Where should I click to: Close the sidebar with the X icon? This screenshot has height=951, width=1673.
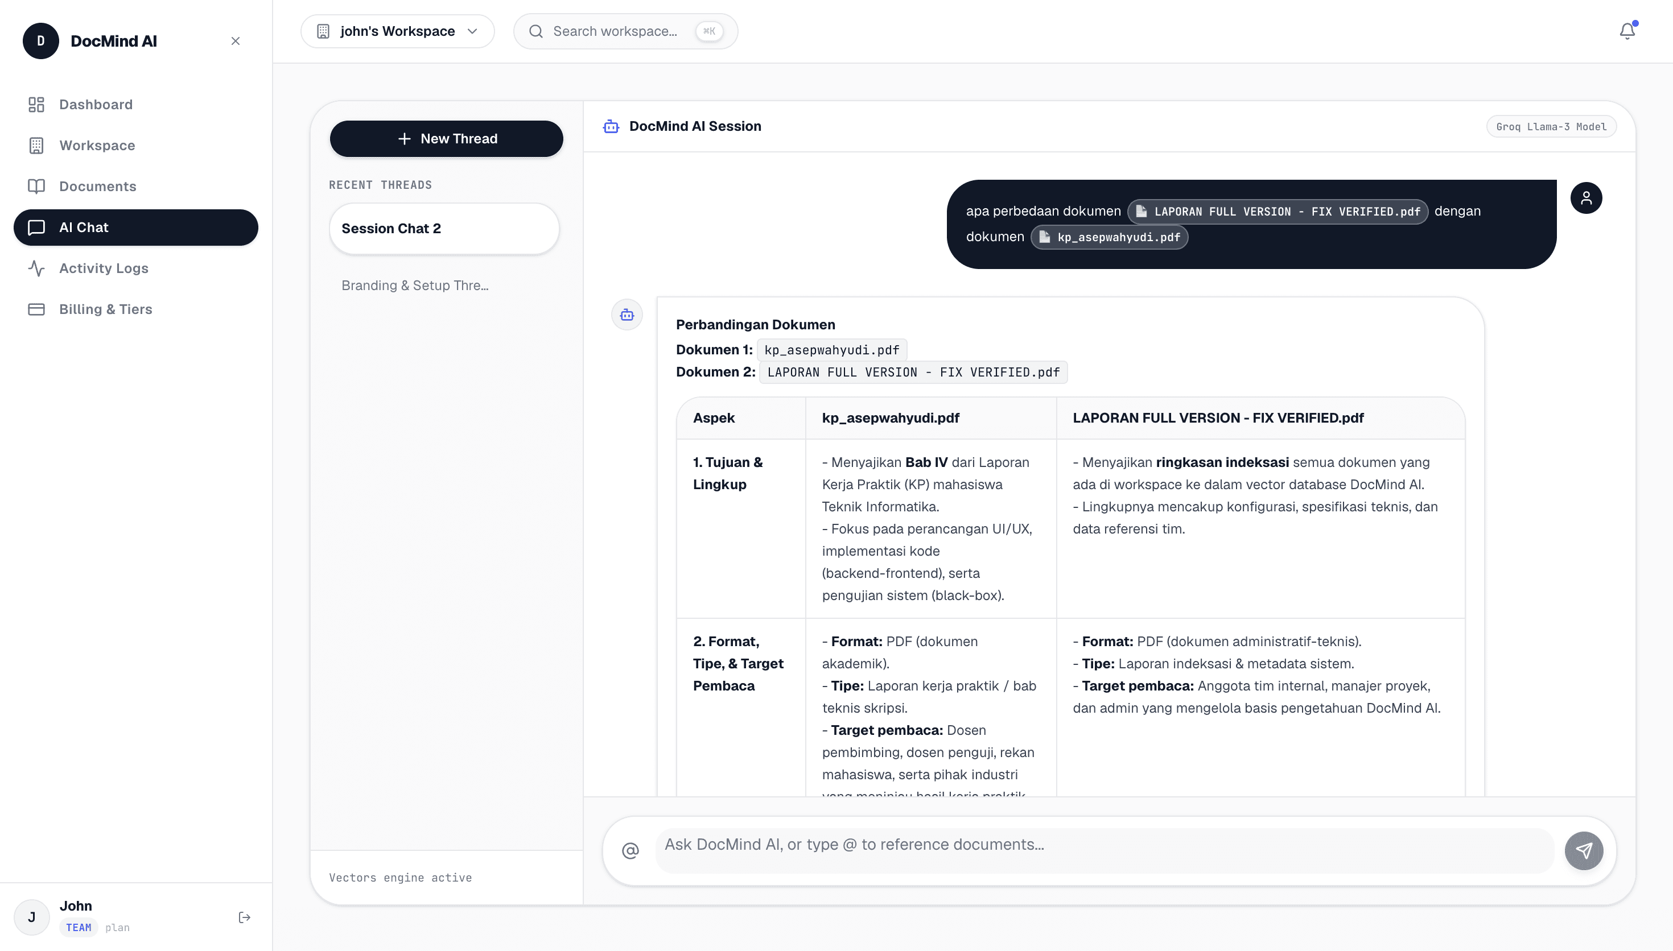tap(236, 41)
